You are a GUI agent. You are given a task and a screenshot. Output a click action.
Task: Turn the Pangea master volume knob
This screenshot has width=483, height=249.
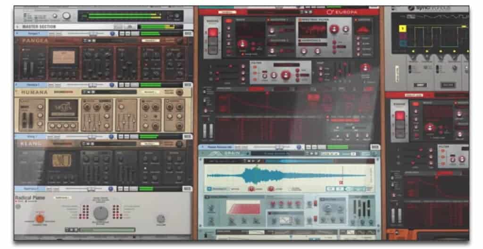179,41
